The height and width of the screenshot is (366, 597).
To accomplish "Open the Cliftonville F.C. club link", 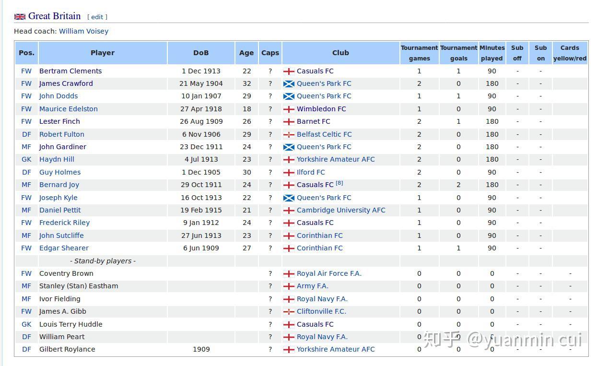I will pyautogui.click(x=321, y=311).
